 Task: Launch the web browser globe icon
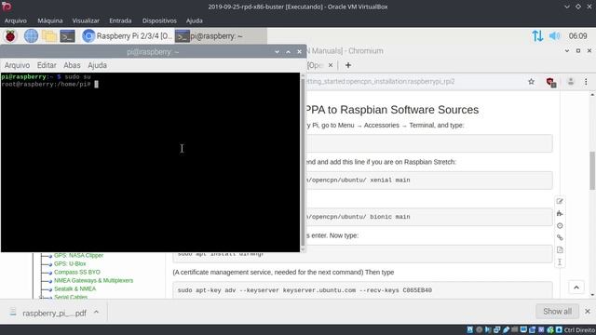(31, 36)
